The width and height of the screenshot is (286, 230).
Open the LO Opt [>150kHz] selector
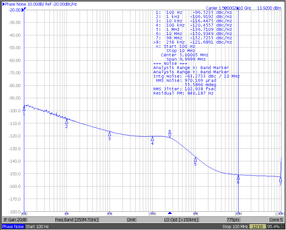(181, 220)
